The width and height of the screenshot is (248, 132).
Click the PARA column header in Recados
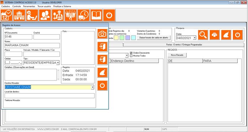tap(220, 61)
